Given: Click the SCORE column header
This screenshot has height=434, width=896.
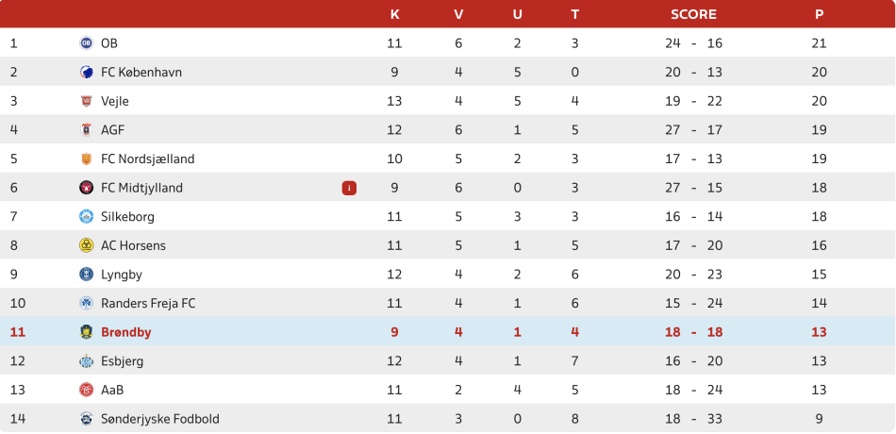Looking at the screenshot, I should coord(693,14).
